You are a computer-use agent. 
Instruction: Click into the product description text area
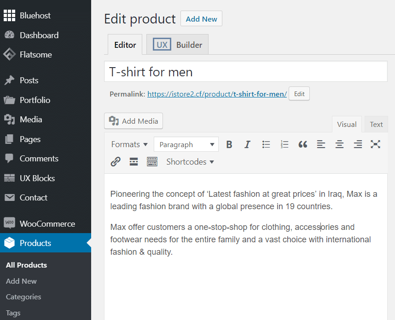(x=246, y=246)
